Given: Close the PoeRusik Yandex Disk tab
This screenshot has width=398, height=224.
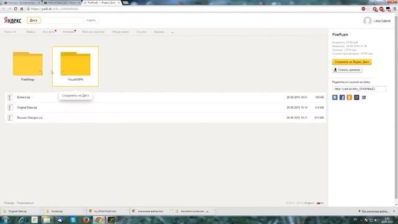Looking at the screenshot, I should click(x=119, y=2).
